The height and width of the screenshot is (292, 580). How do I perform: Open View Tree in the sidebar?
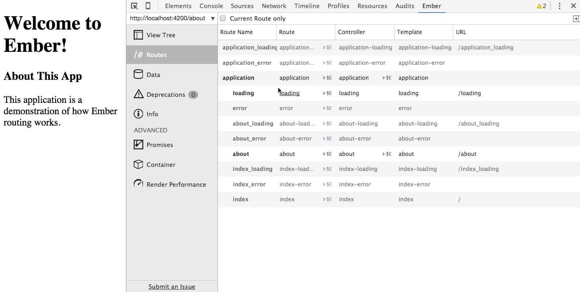point(172,35)
